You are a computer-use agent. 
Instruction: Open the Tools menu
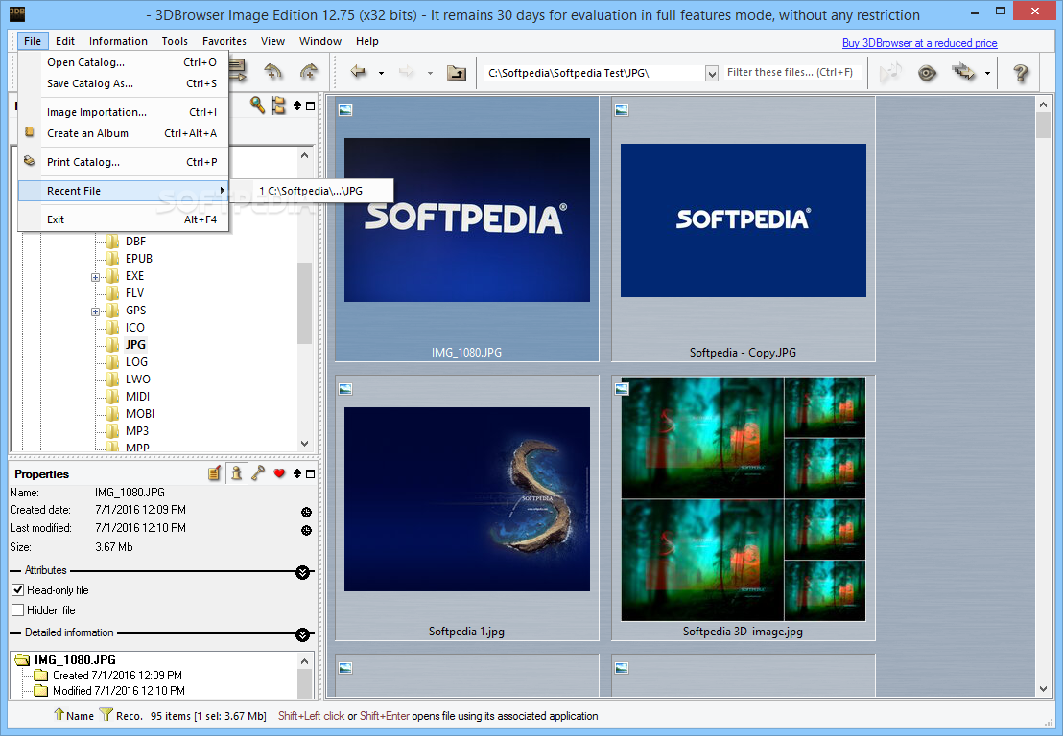[175, 41]
